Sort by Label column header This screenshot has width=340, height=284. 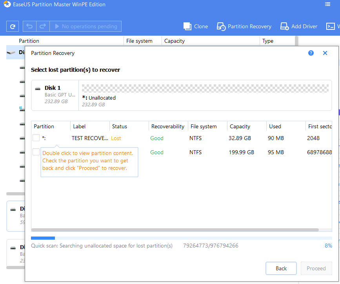90,126
